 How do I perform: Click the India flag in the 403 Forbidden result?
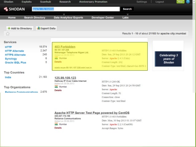pos(56,58)
